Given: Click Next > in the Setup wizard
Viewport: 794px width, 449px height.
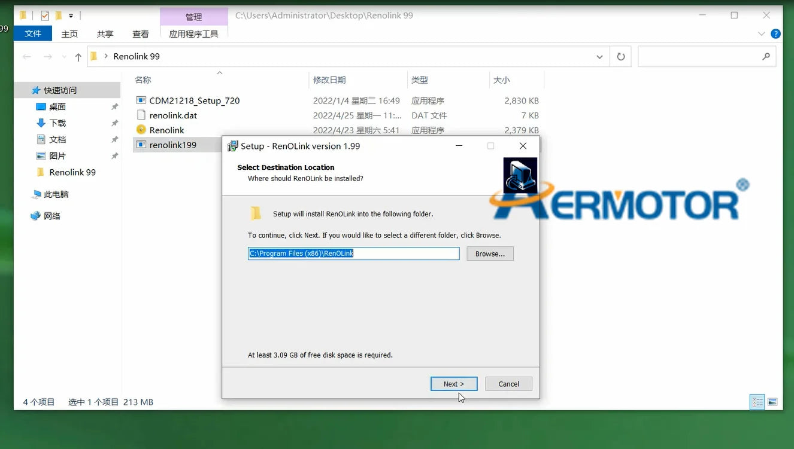Looking at the screenshot, I should tap(454, 384).
